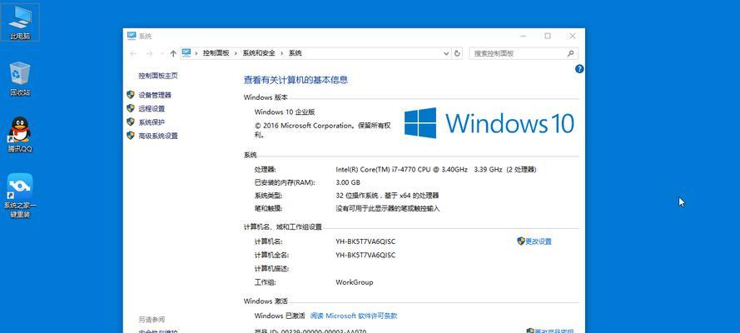Click shield icon beside 高级系统设置
Screen dimensions: 740x333
click(131, 136)
